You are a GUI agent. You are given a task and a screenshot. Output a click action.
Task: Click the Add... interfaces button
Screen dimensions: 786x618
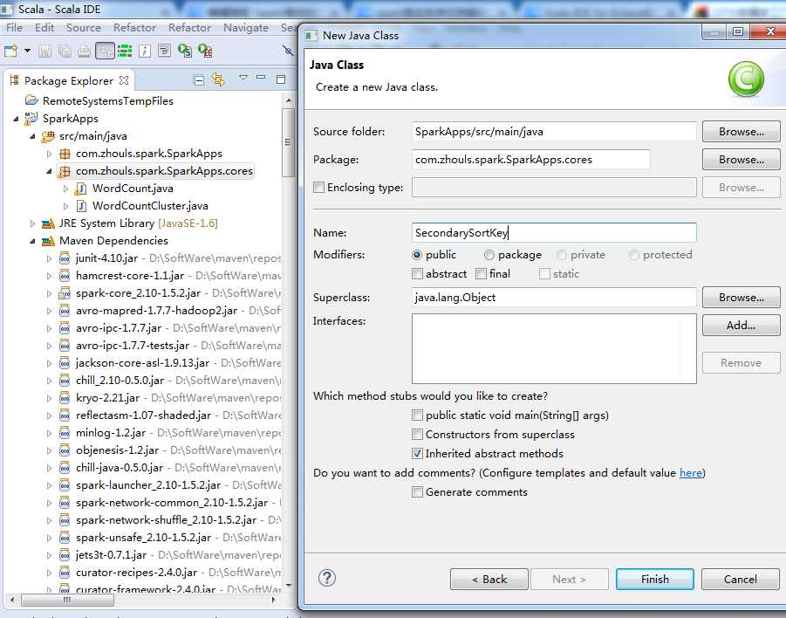click(x=741, y=325)
